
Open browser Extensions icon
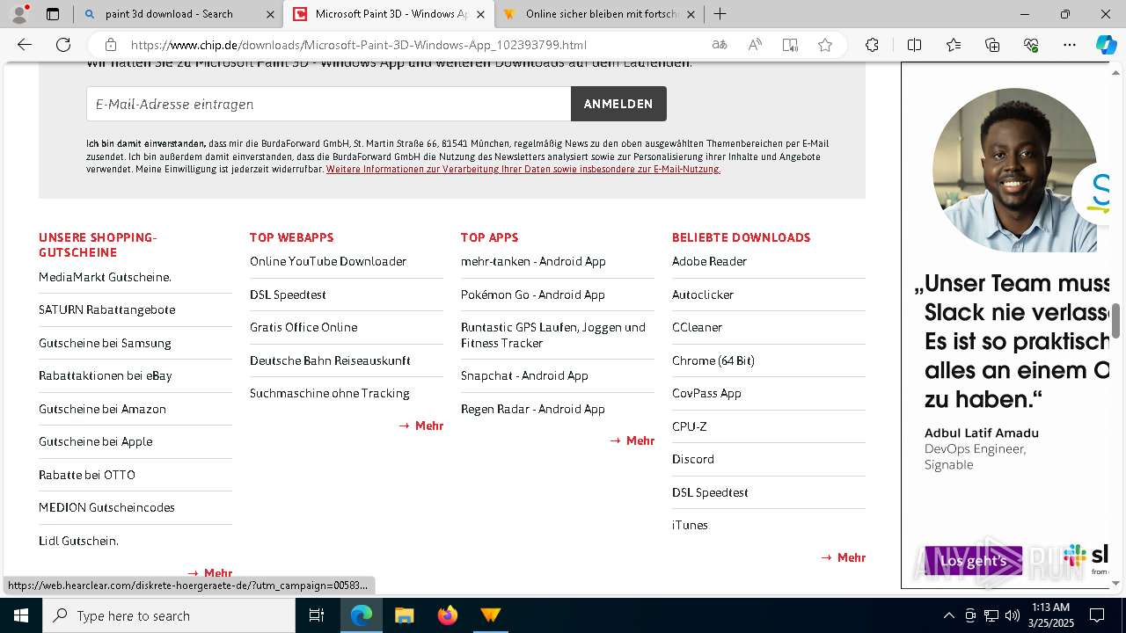click(872, 45)
